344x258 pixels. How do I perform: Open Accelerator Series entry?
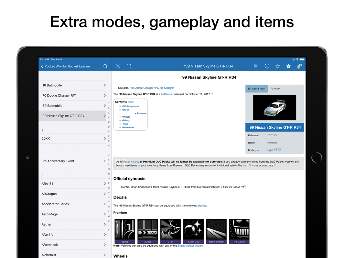point(72,204)
